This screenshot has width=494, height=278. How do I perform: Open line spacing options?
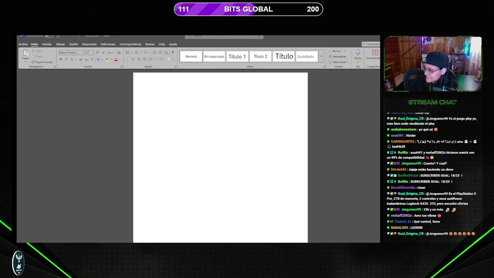[151, 59]
